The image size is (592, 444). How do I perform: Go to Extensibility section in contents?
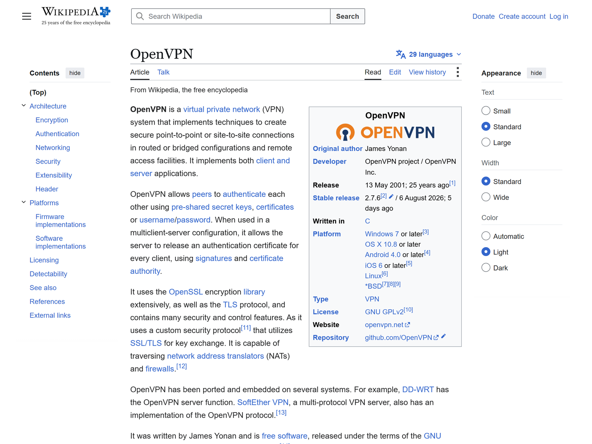coord(54,175)
